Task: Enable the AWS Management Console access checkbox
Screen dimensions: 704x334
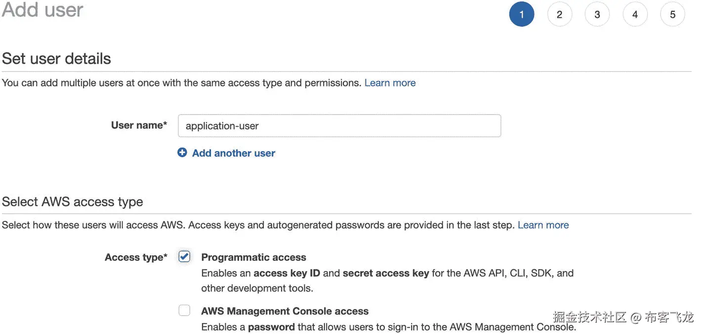Action: click(x=184, y=310)
